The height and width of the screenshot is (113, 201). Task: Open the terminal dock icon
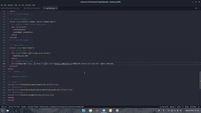pyautogui.click(x=97, y=110)
